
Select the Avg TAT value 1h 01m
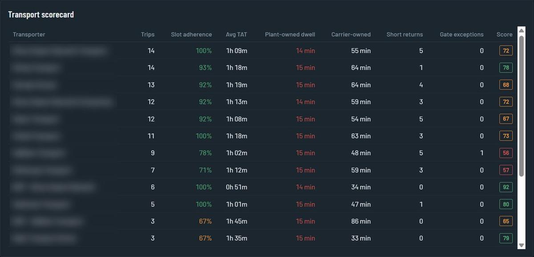point(236,204)
